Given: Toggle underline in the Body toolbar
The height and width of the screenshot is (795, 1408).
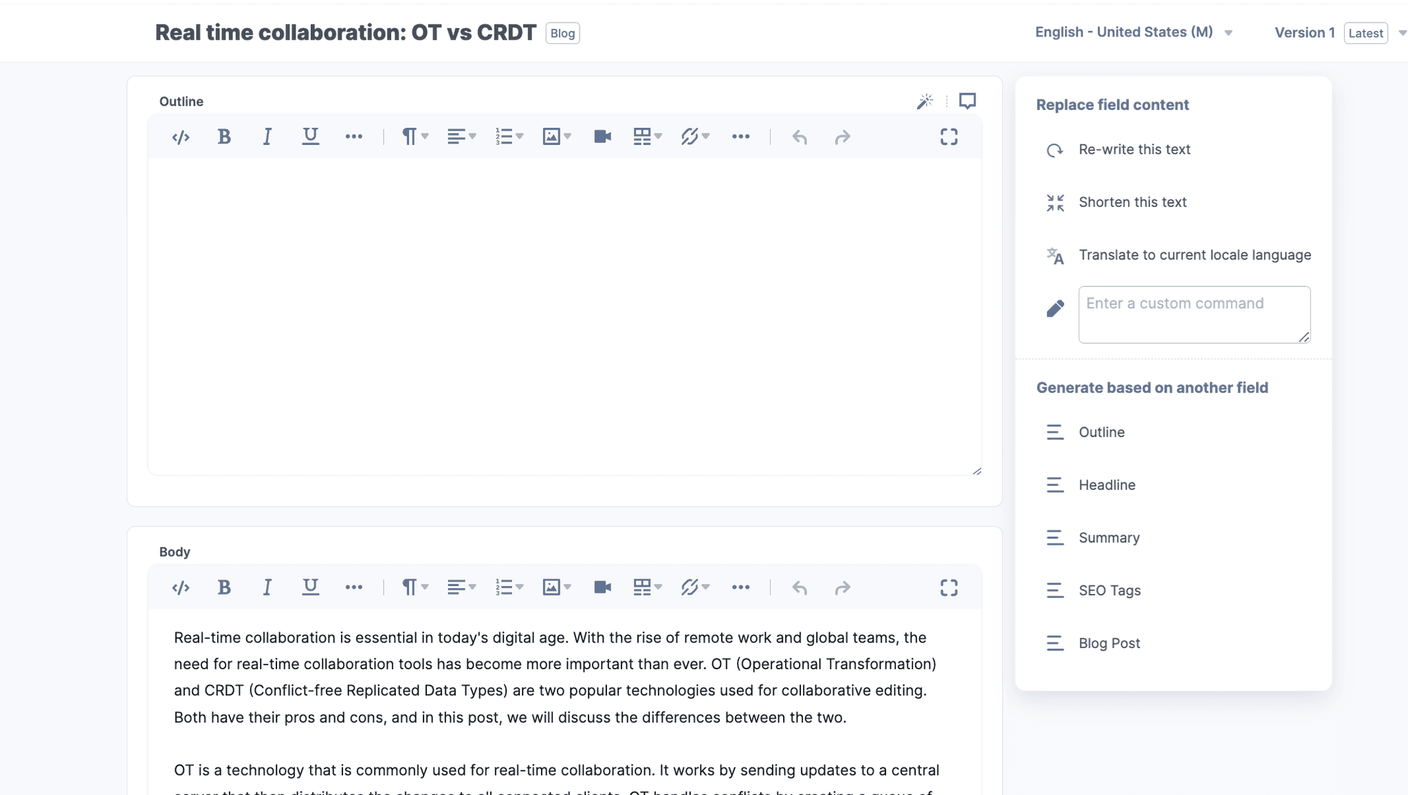Looking at the screenshot, I should 310,587.
